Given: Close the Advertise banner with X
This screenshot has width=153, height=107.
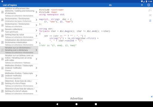Looking at the screenshot, I should [x=152, y=97].
